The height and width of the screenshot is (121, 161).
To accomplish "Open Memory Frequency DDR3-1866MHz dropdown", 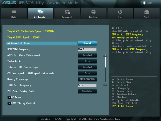I will (87, 79).
